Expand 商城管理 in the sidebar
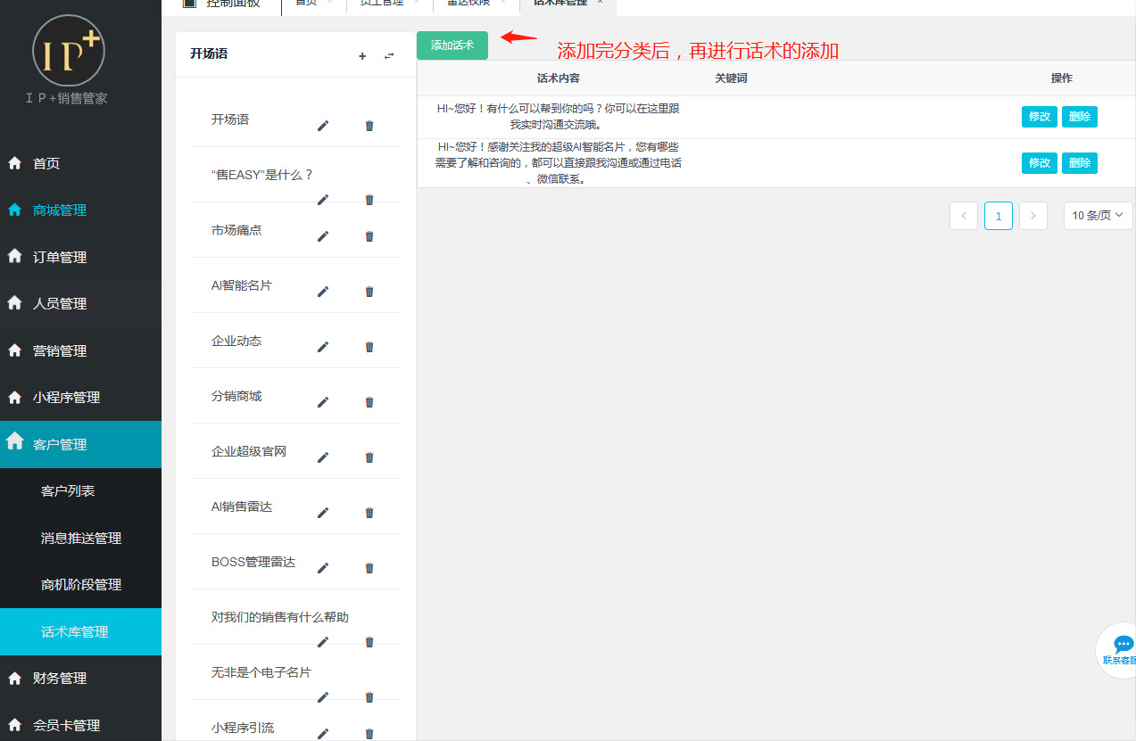This screenshot has width=1136, height=741. [60, 210]
